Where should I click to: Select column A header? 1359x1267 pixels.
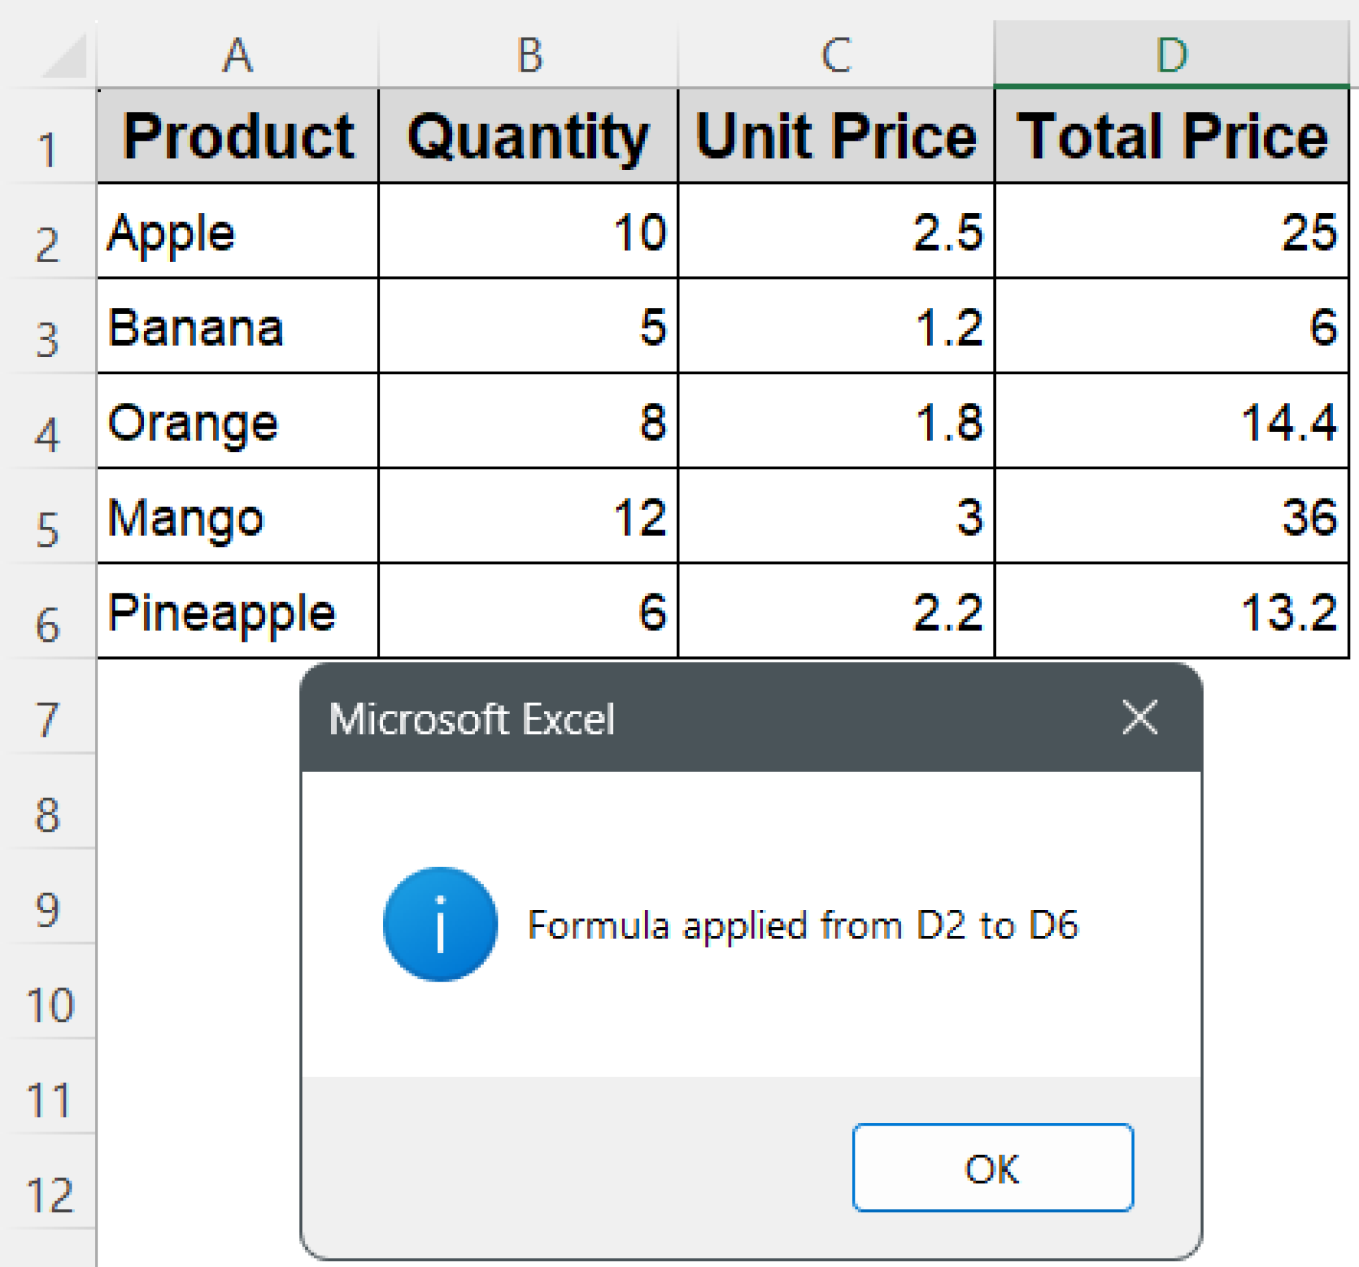click(x=237, y=54)
